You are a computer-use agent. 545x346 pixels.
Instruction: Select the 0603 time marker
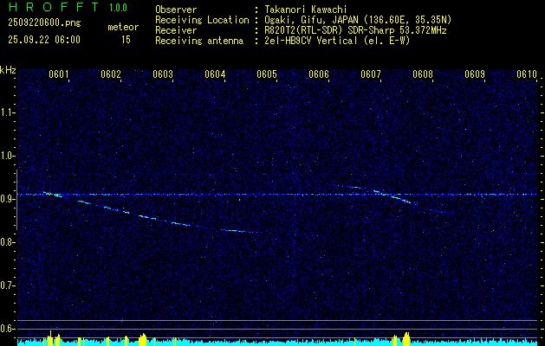click(163, 74)
